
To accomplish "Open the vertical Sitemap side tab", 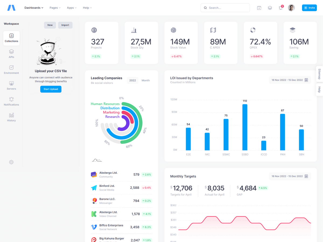I will click(319, 74).
